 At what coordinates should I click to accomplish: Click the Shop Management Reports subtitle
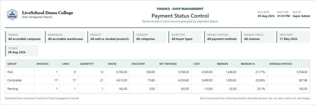tap(37, 17)
